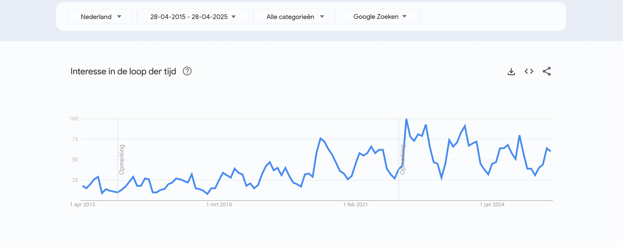
Task: Click the 1 feb 2021 axis label
Action: 356,205
